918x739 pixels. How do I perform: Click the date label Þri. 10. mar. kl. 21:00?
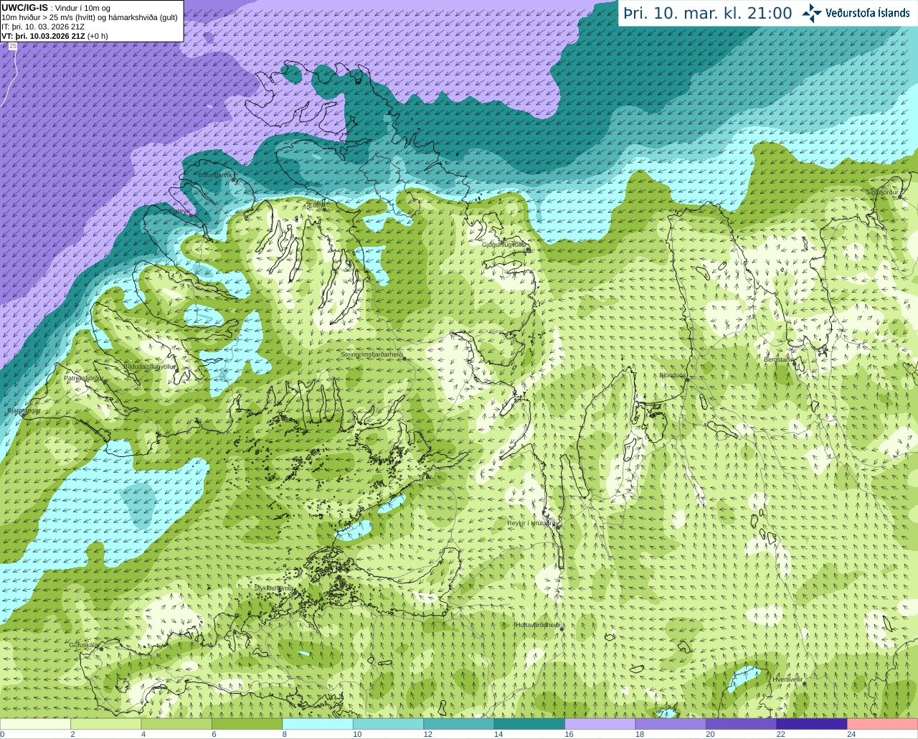point(707,13)
